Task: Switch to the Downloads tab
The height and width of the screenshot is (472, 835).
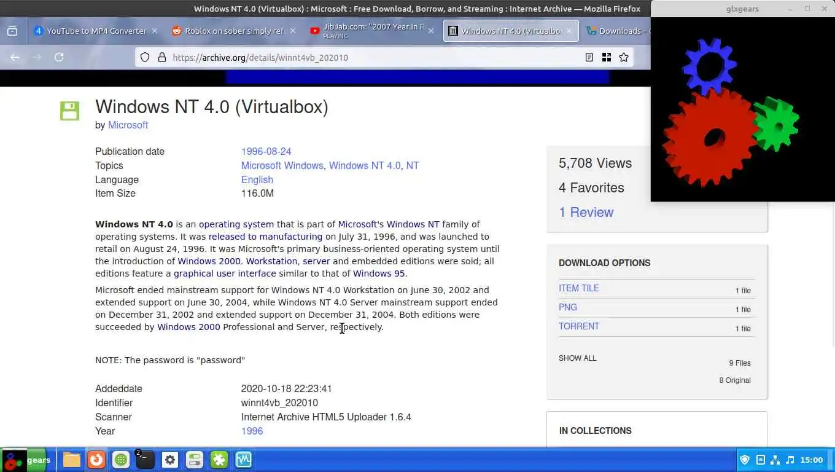Action: pyautogui.click(x=616, y=31)
